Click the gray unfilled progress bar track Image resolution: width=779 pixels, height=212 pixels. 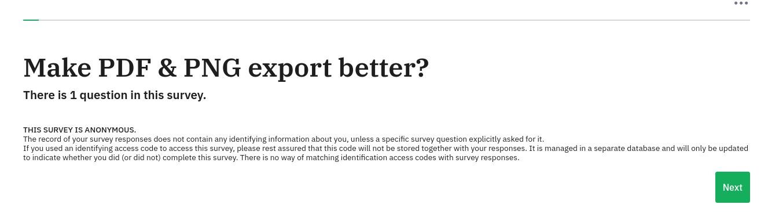[x=394, y=20]
